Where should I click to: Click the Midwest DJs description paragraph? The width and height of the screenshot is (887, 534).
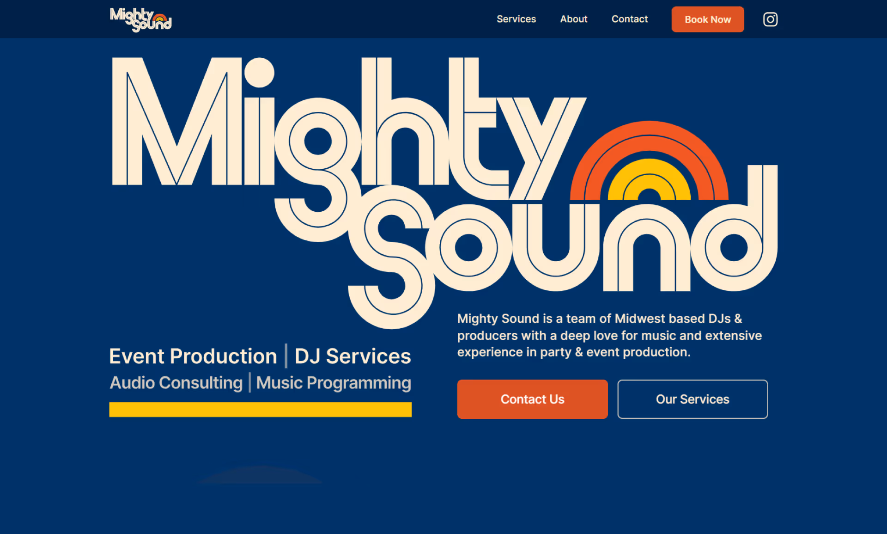609,335
